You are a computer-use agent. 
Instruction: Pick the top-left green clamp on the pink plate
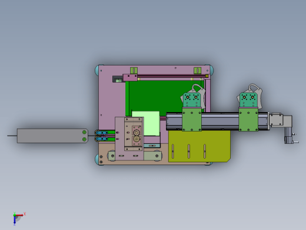pos(134,70)
